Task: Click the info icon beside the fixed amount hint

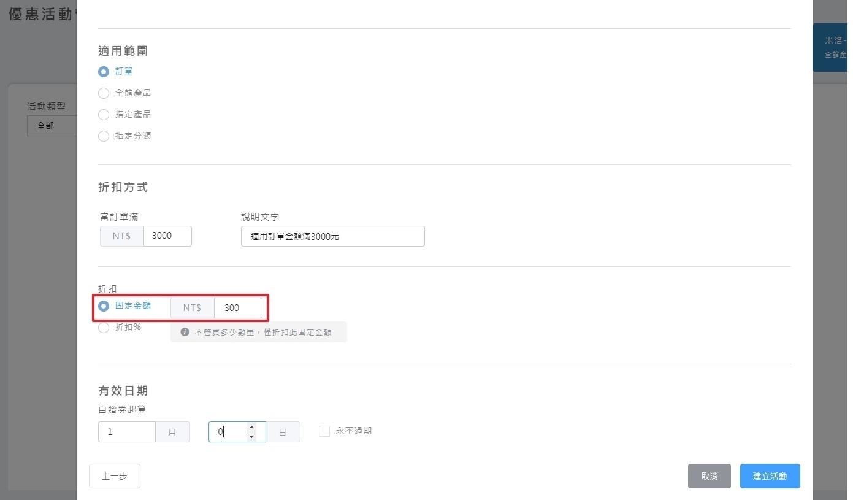Action: (185, 332)
